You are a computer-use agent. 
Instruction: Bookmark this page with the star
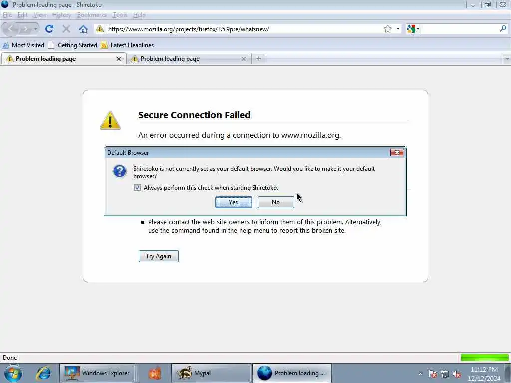[387, 29]
